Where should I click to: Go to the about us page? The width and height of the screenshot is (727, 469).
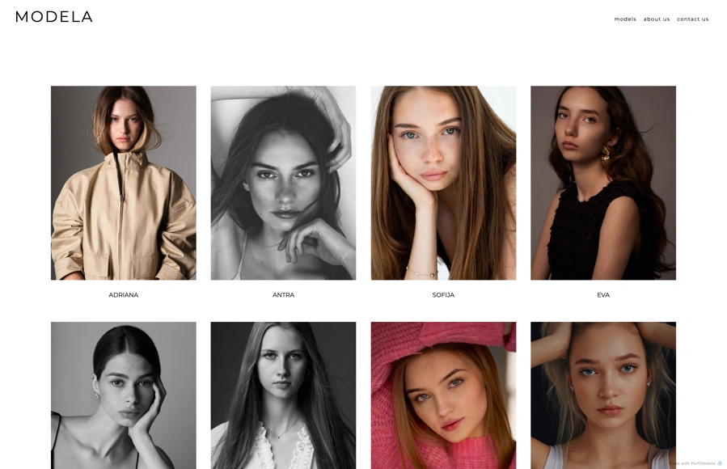656,19
